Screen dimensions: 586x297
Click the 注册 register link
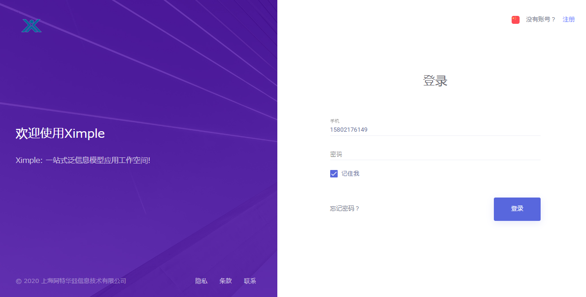point(569,20)
